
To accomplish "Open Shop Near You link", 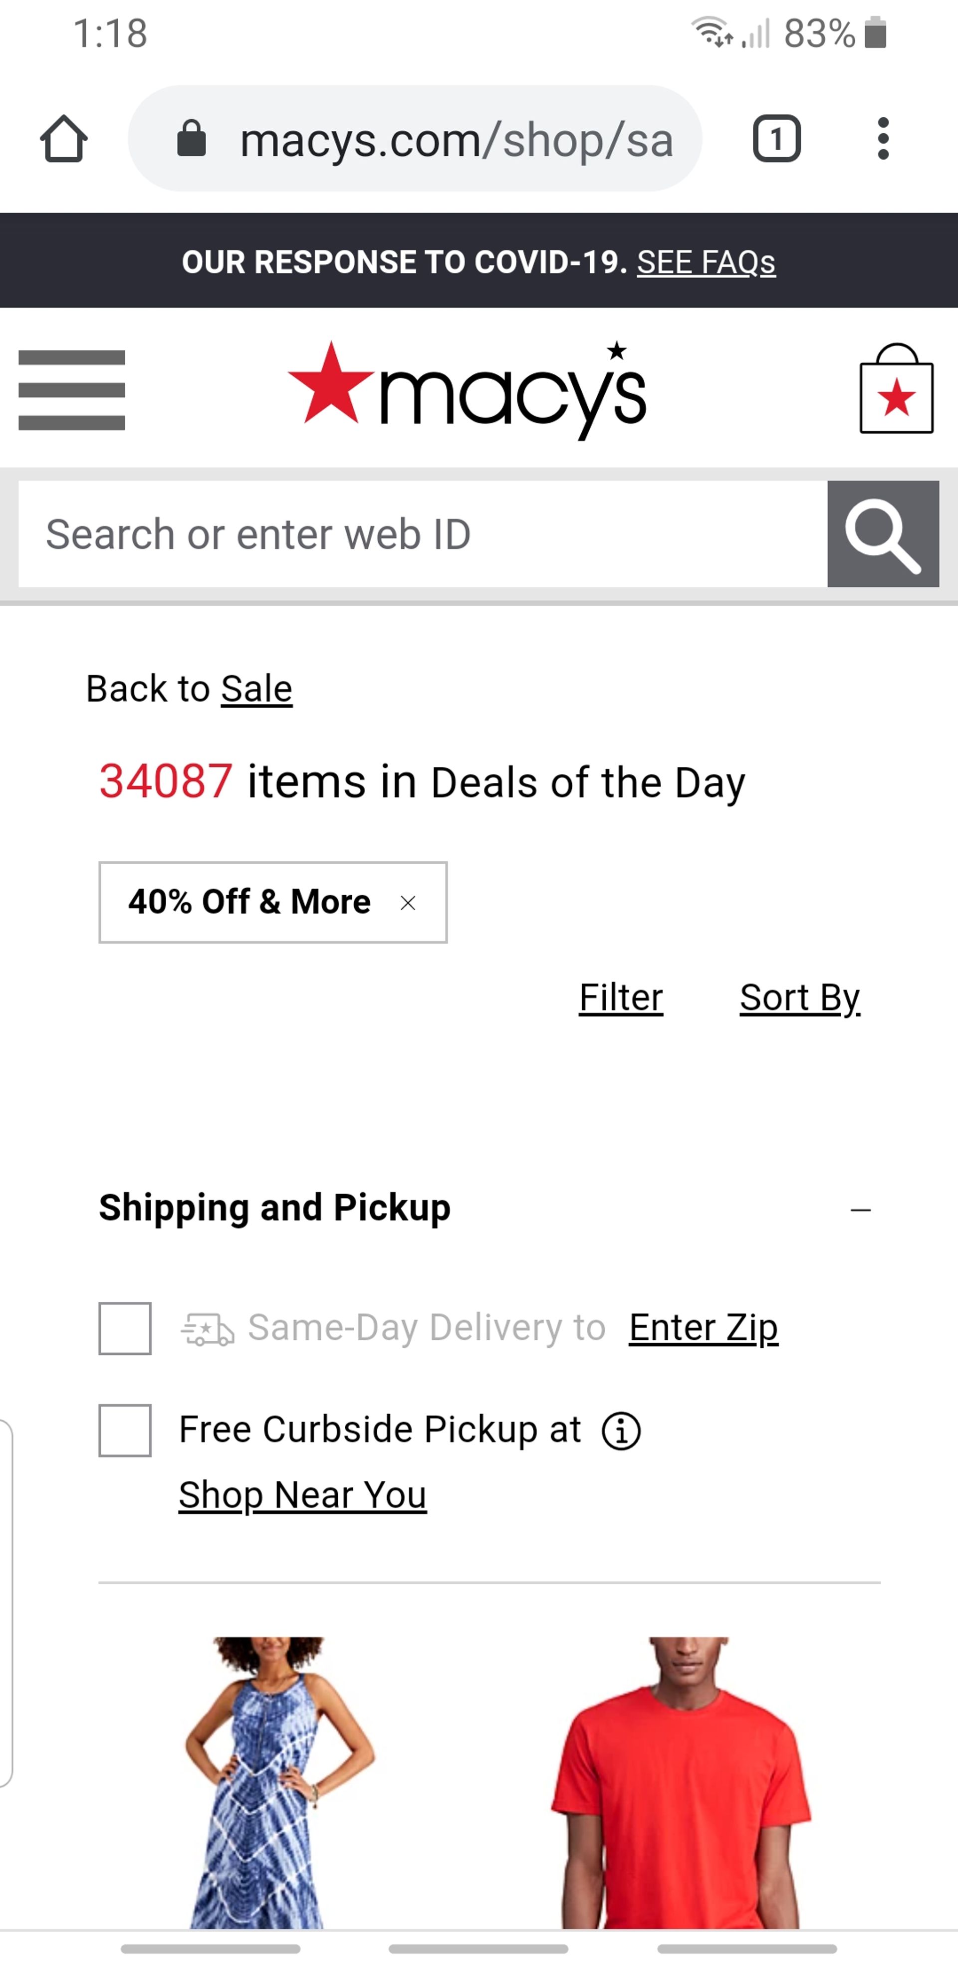I will [x=303, y=1495].
